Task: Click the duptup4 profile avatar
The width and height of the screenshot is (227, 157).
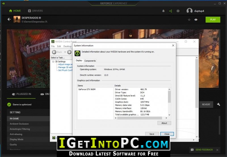Action: [x=189, y=11]
